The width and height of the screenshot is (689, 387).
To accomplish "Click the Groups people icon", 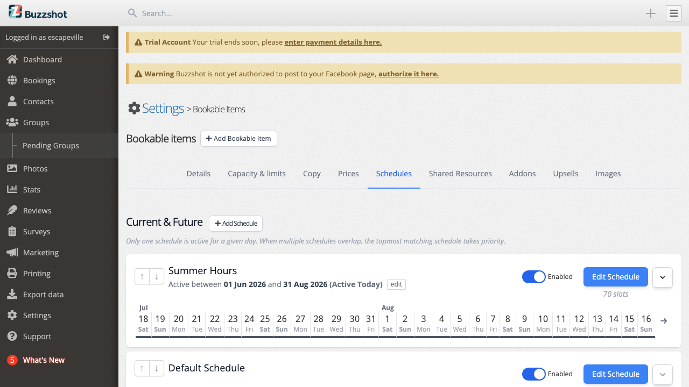I will 12,122.
